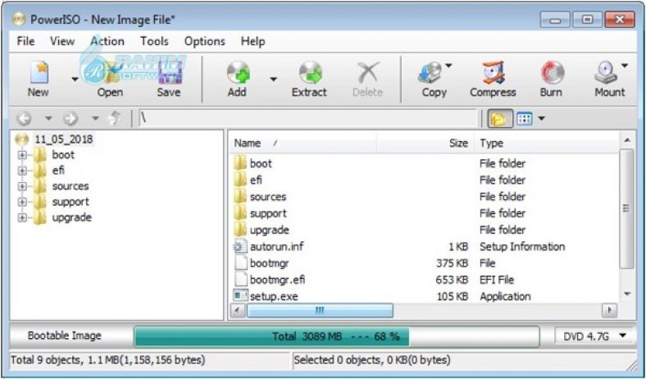The width and height of the screenshot is (646, 379).
Task: Click the PowerISO title bar app icon
Action: click(19, 19)
